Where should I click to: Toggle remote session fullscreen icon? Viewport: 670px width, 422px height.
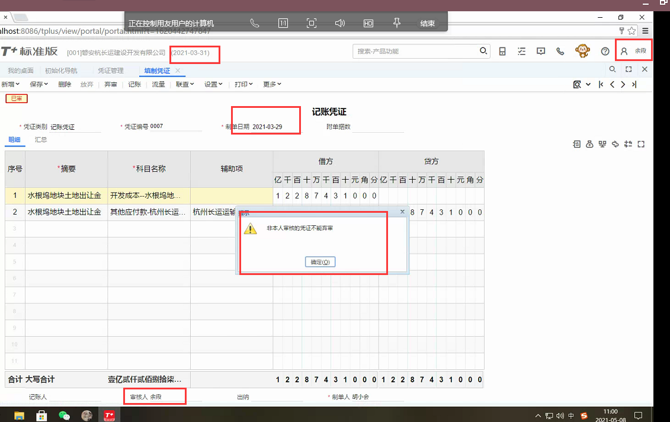click(x=312, y=23)
